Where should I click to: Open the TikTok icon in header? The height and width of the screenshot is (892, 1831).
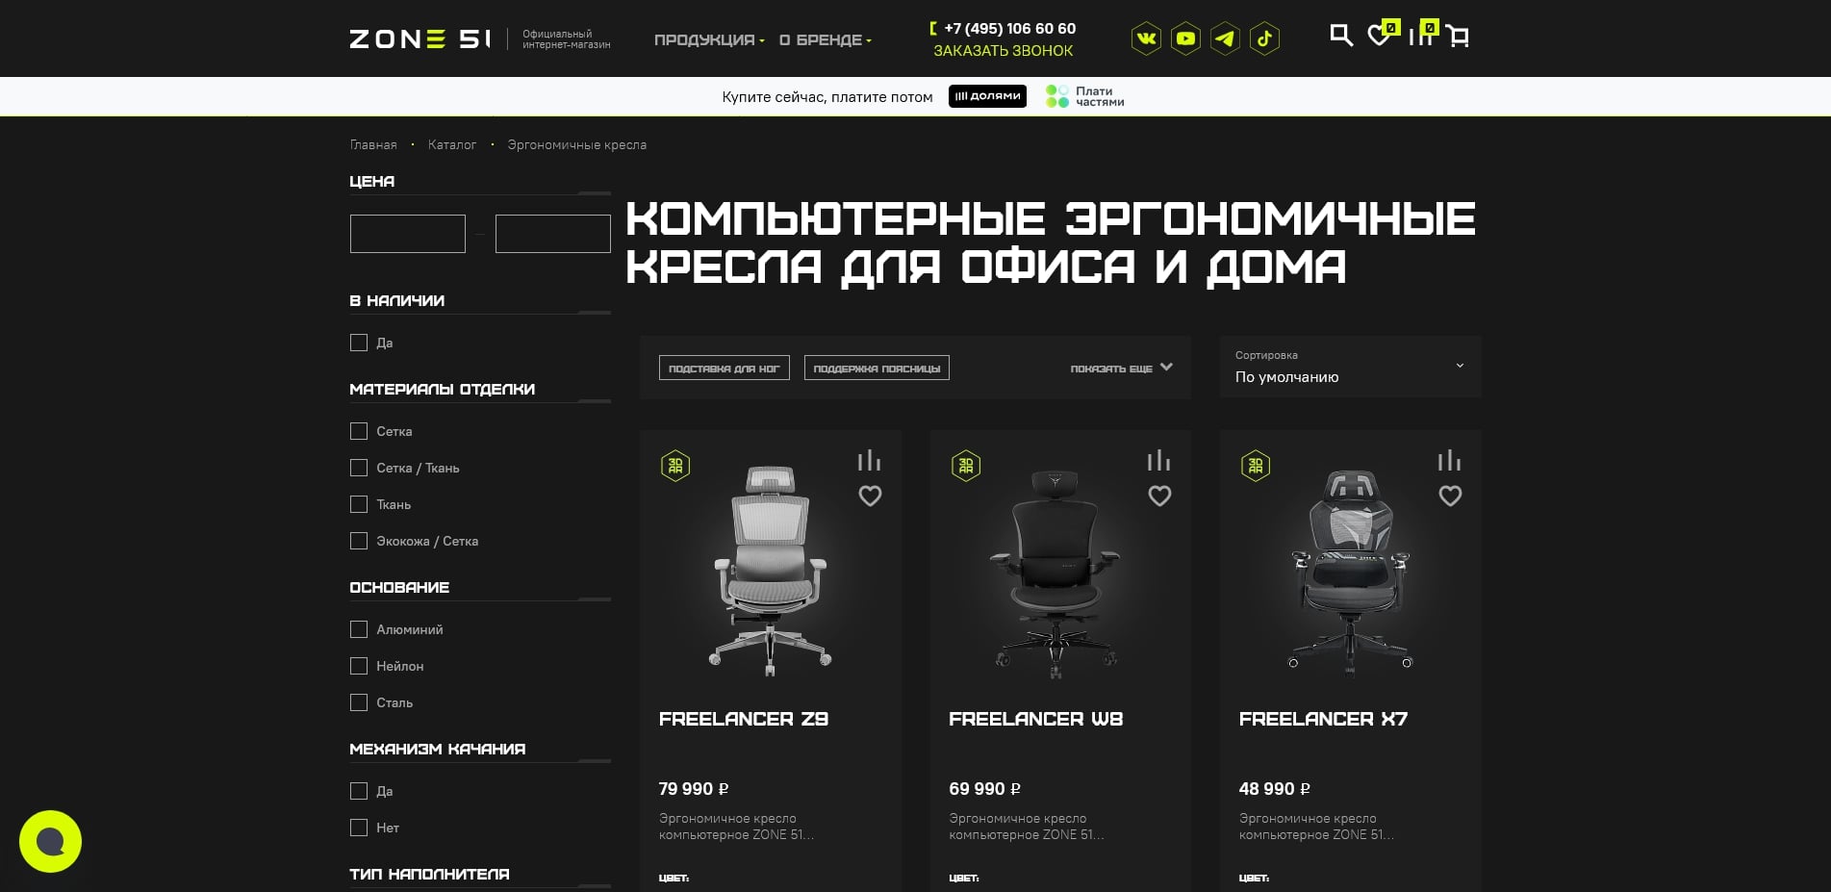1264,38
